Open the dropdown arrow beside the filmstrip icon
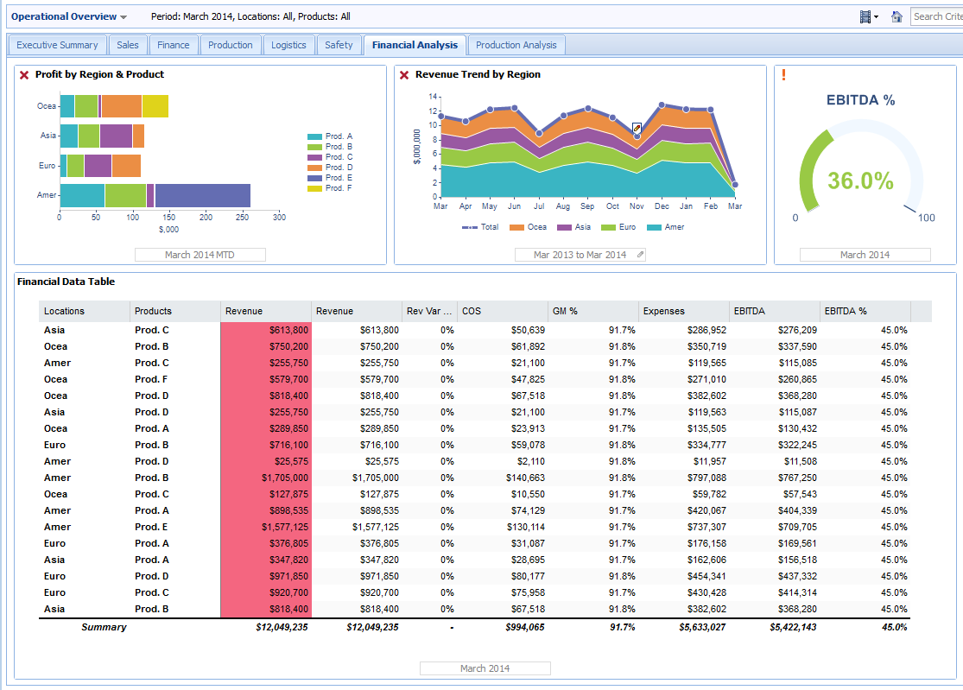Screen dimensions: 963x690 click(877, 16)
